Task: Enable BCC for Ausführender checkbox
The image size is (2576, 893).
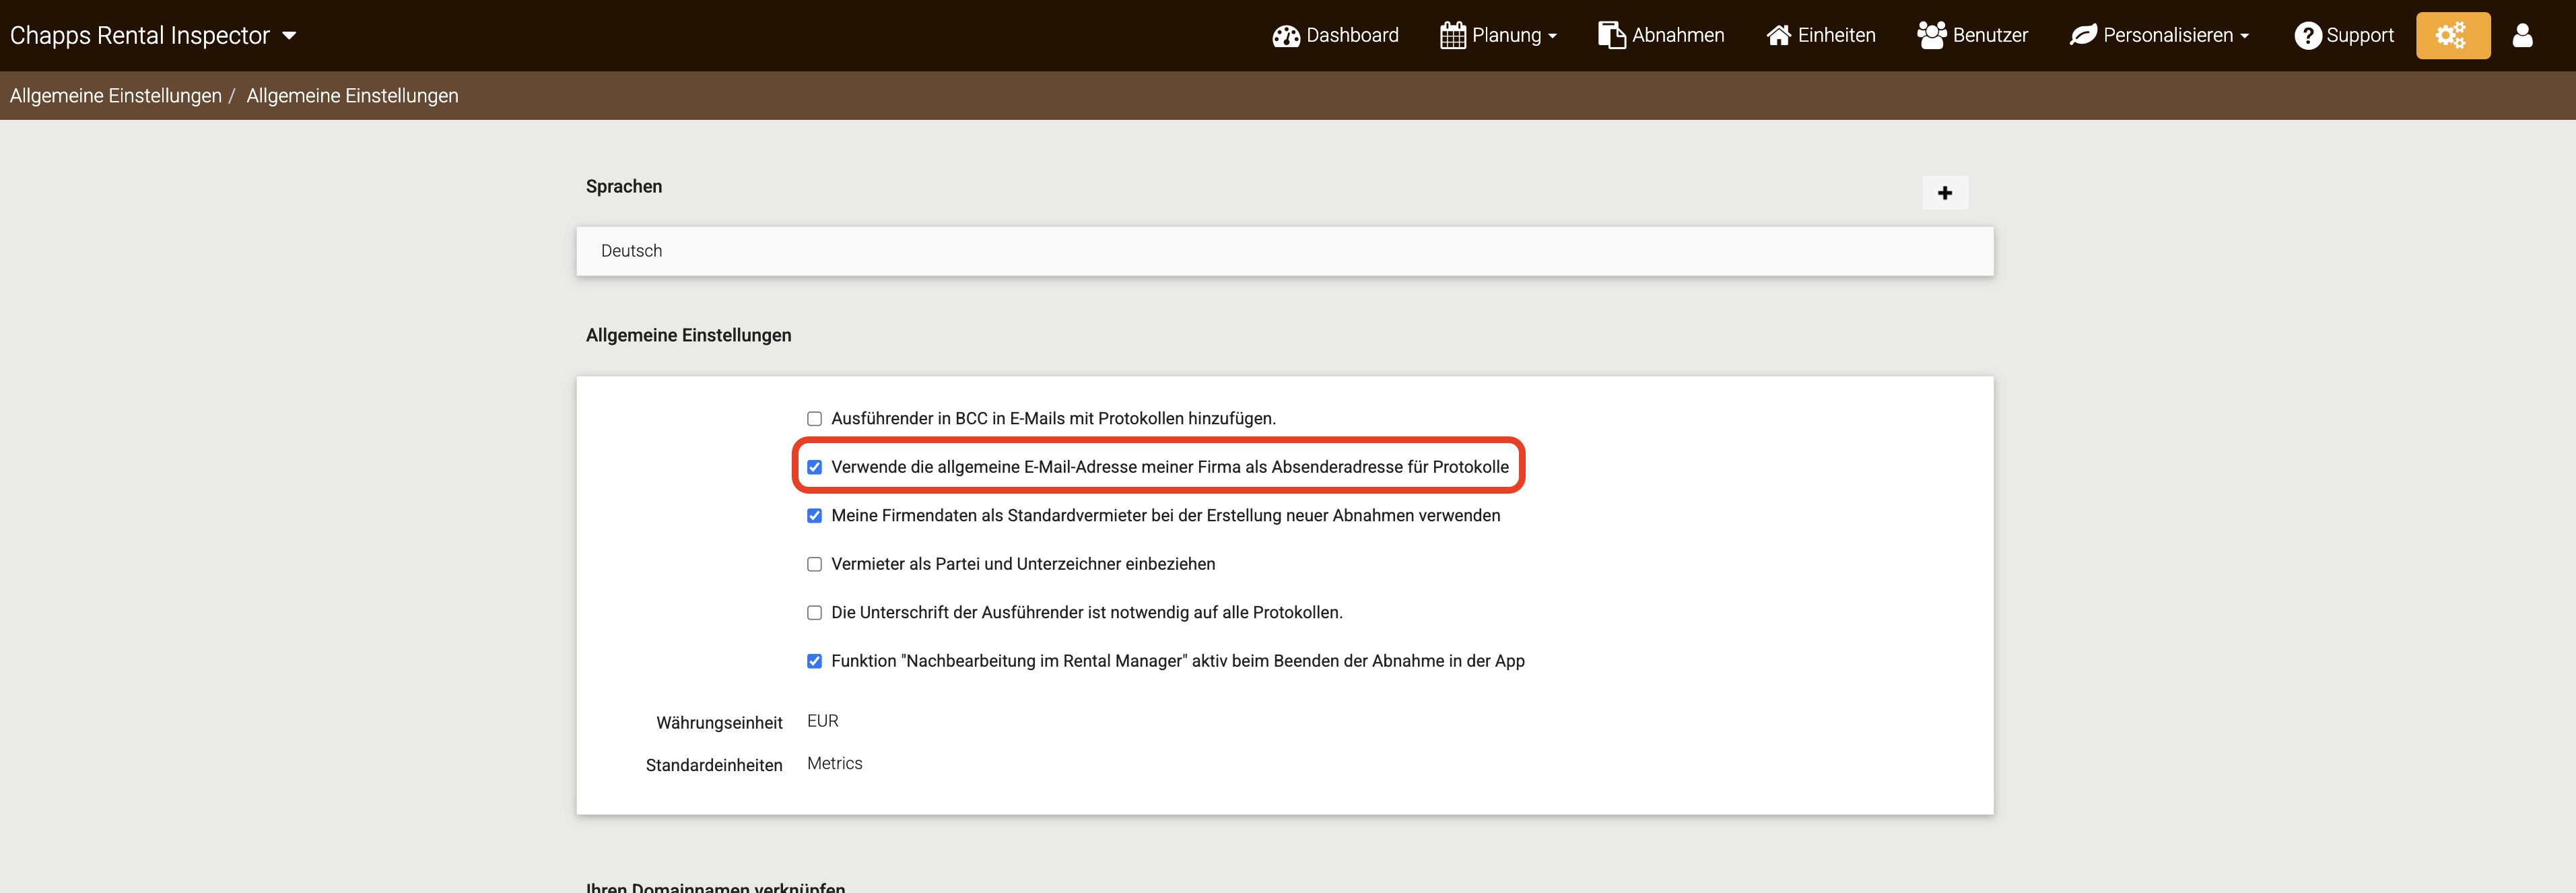Action: (814, 419)
